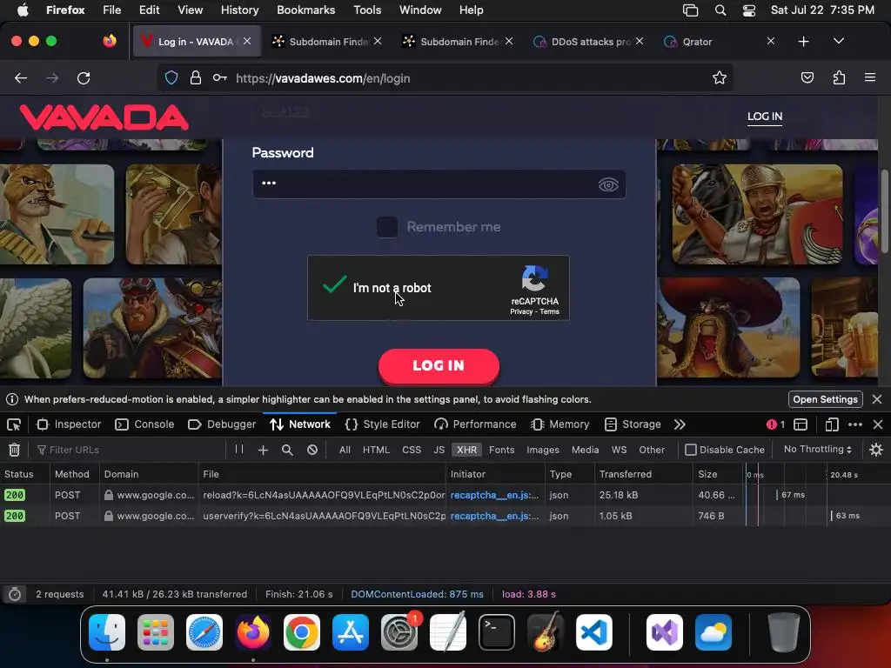Tick the Remember me checkbox
The image size is (891, 668).
tap(387, 227)
